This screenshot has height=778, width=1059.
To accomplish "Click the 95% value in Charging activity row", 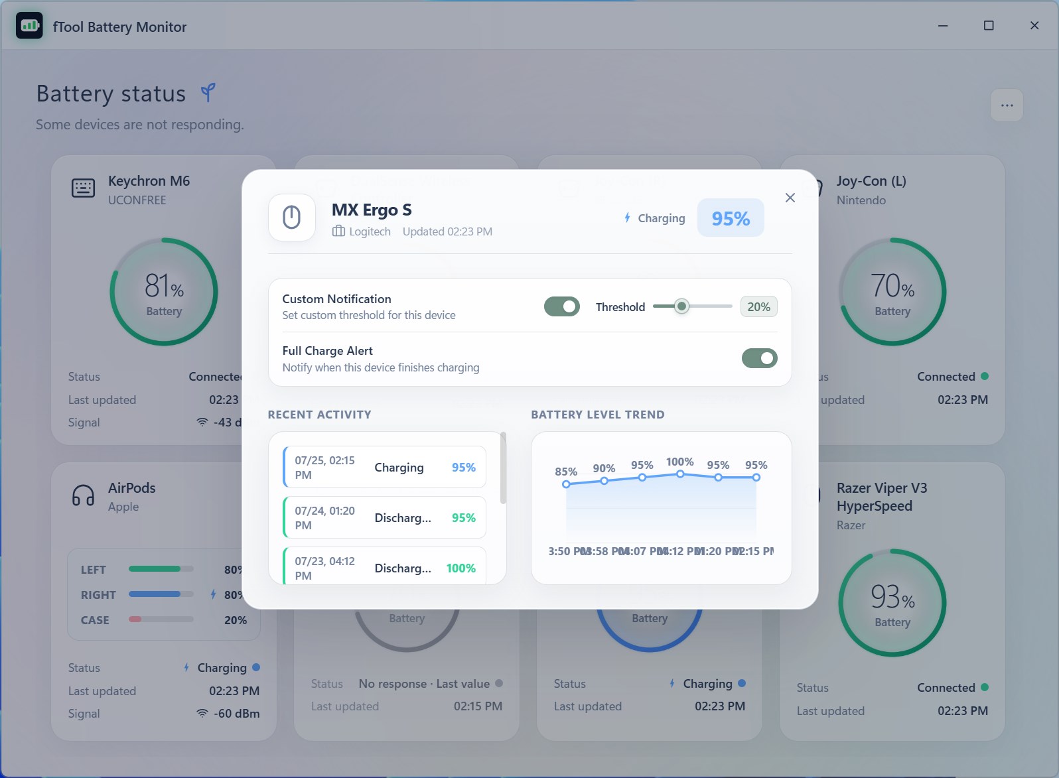I will pos(464,468).
